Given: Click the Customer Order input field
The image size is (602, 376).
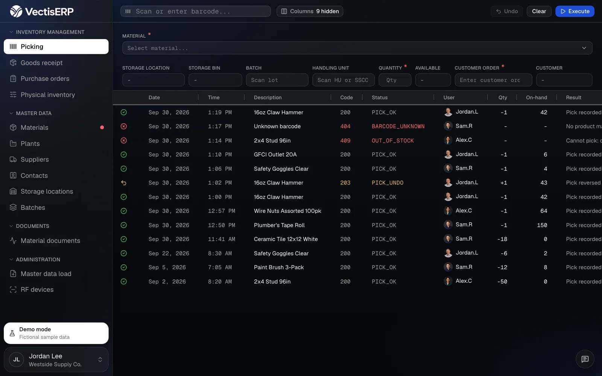Looking at the screenshot, I should 493,80.
